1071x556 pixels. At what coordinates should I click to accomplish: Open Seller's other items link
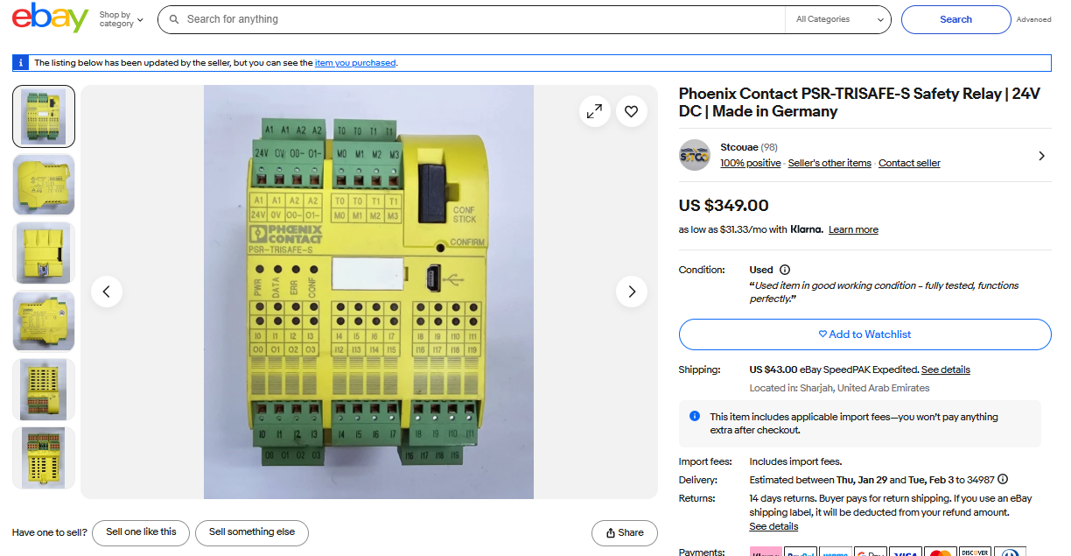click(x=829, y=163)
